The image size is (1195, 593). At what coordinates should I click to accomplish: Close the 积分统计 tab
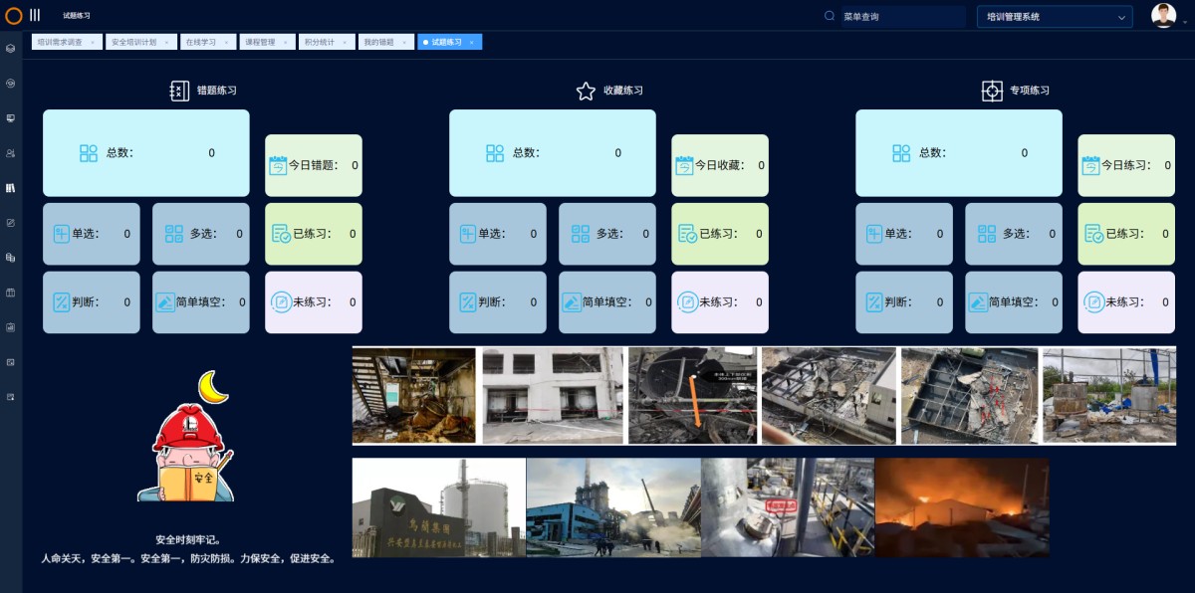tap(346, 42)
